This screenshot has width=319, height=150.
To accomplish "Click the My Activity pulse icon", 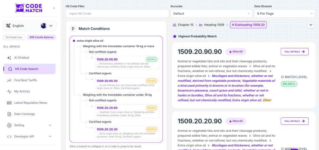I will tap(9, 91).
